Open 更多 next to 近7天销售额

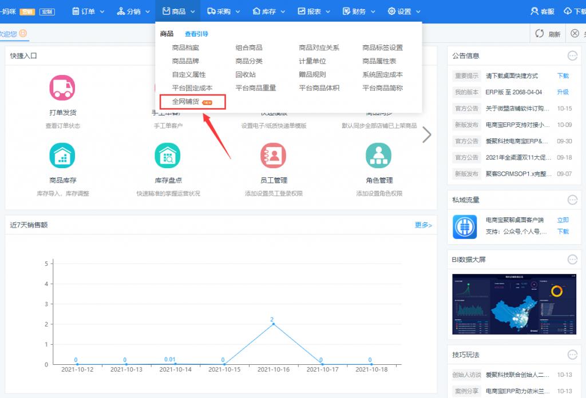point(423,224)
